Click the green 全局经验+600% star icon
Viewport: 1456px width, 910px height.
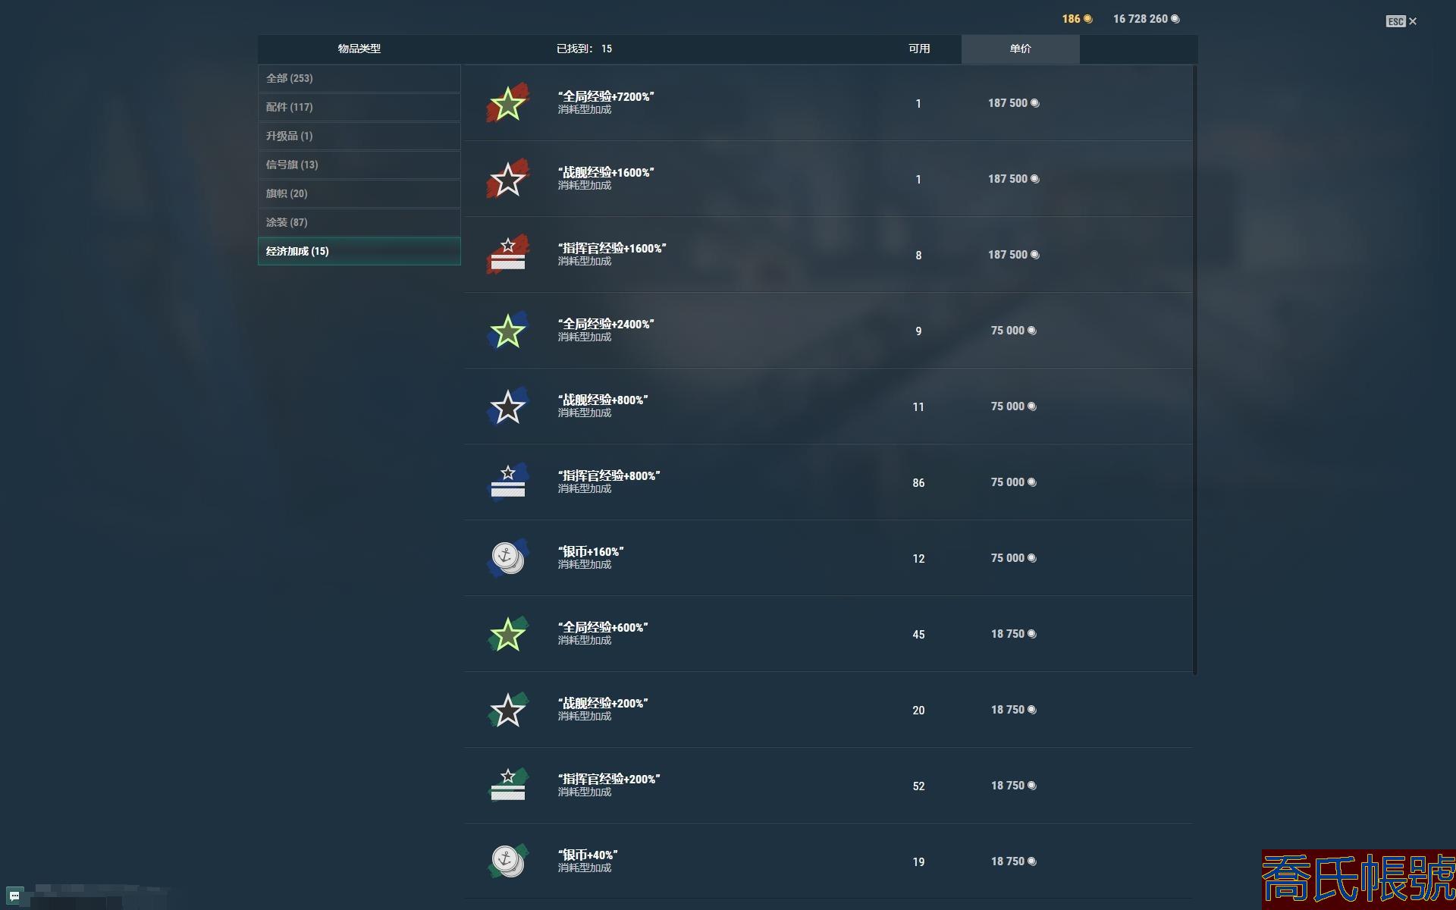pos(507,634)
